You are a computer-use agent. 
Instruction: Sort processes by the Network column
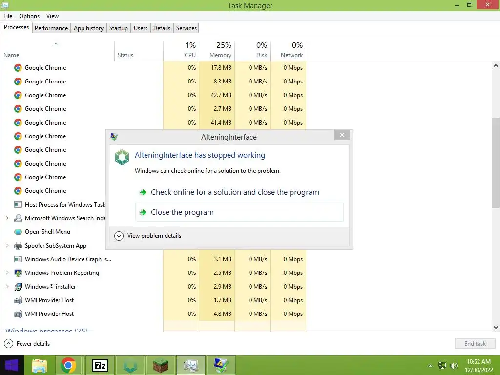[x=288, y=51]
